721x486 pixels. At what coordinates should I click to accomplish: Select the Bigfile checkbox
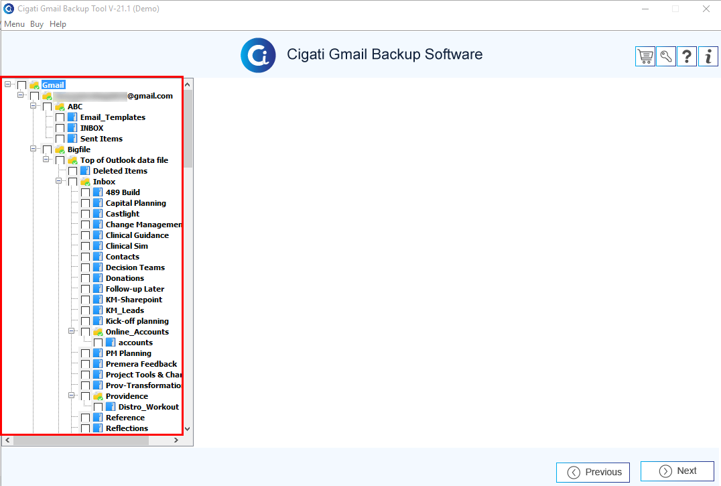click(48, 149)
